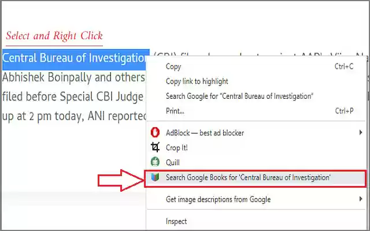Search Google Books for 'Central Bureau of Investigation'
The image size is (370, 231).
256,178
